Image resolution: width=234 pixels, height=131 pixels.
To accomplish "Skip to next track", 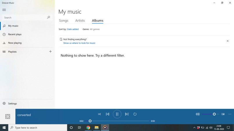I will tap(127, 114).
